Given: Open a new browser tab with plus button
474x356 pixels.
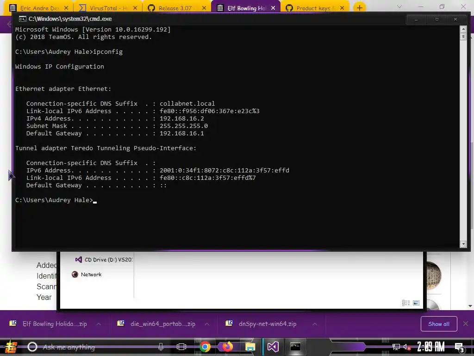Looking at the screenshot, I should pyautogui.click(x=359, y=8).
